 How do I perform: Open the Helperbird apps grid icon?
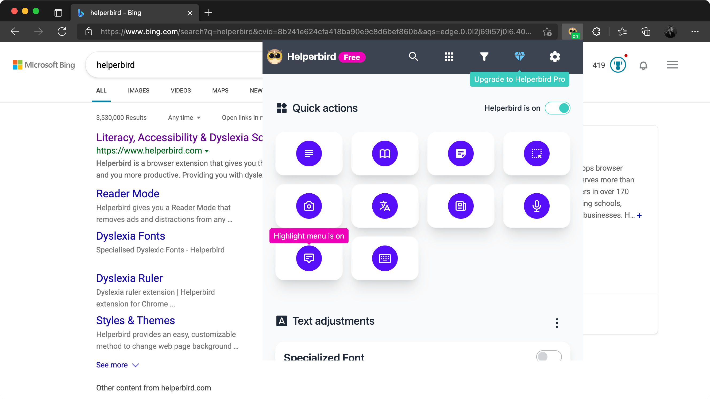pos(449,57)
